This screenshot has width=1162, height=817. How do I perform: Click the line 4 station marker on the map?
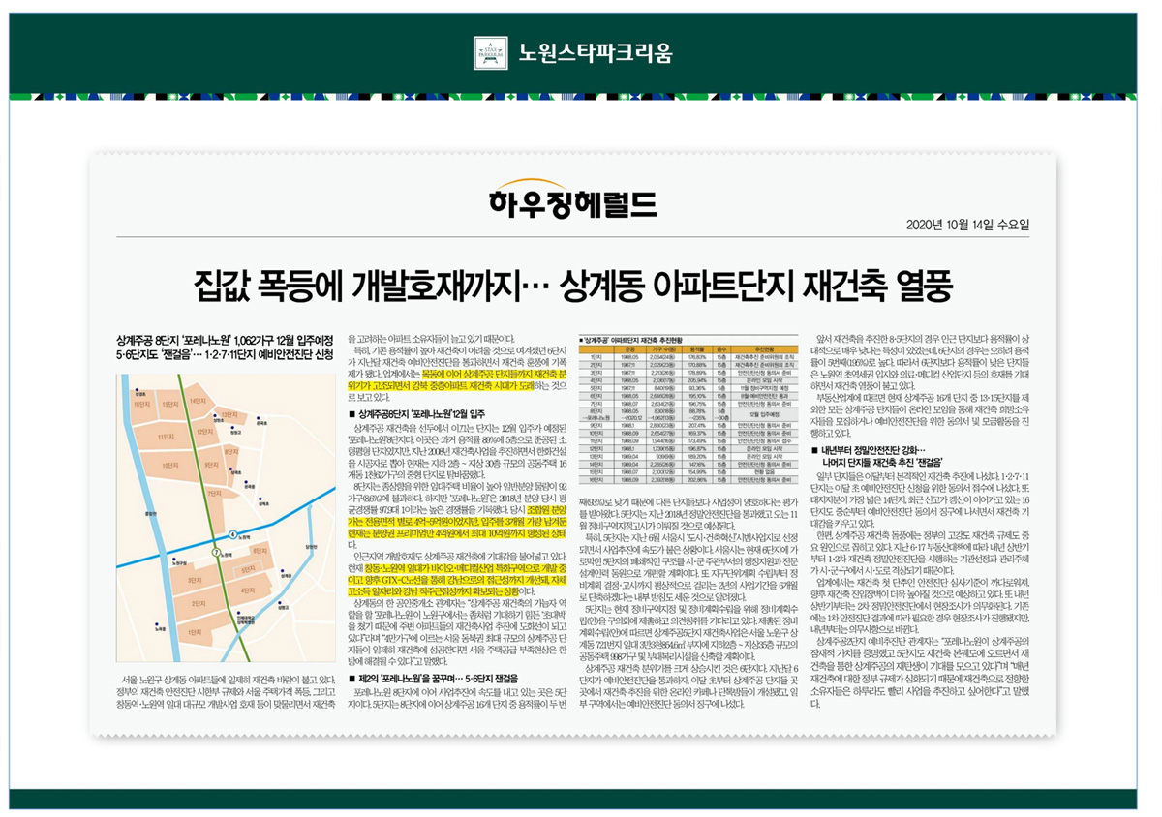point(232,535)
